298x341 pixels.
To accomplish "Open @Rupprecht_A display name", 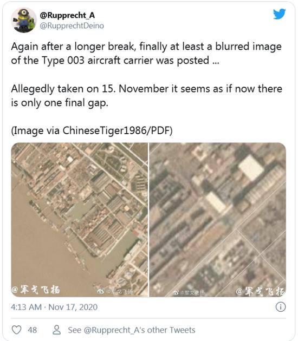I will pyautogui.click(x=67, y=15).
